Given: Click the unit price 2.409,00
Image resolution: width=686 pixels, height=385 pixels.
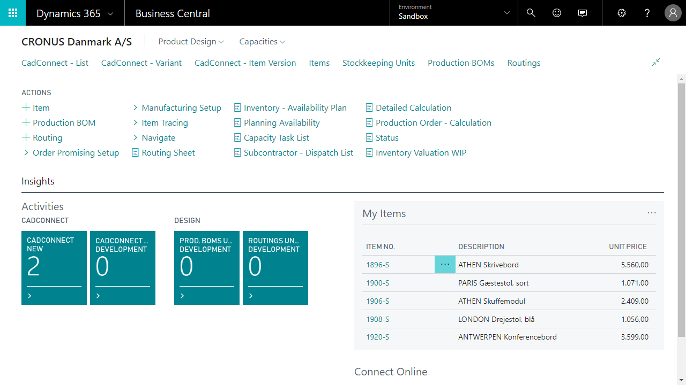Looking at the screenshot, I should (635, 301).
